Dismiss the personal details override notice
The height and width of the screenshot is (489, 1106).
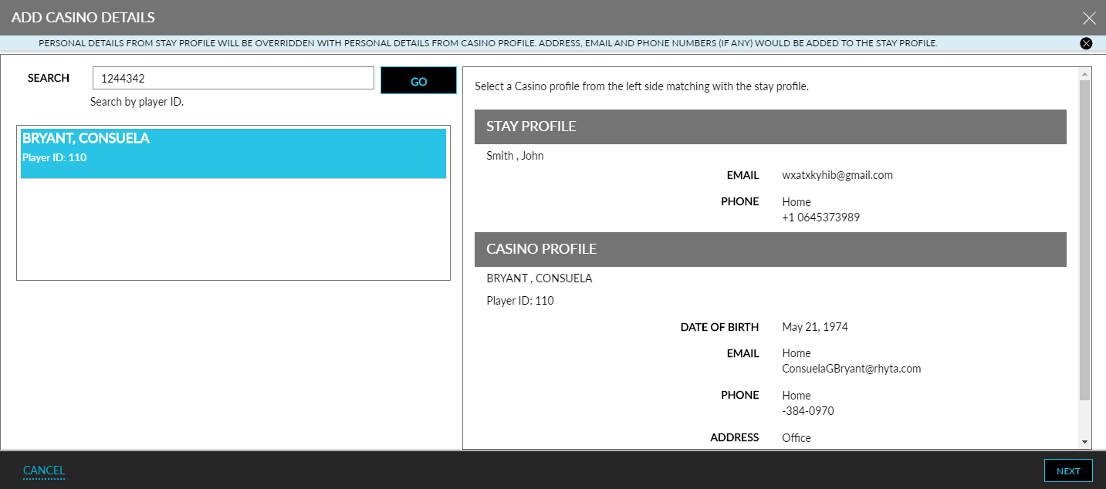(x=1087, y=43)
